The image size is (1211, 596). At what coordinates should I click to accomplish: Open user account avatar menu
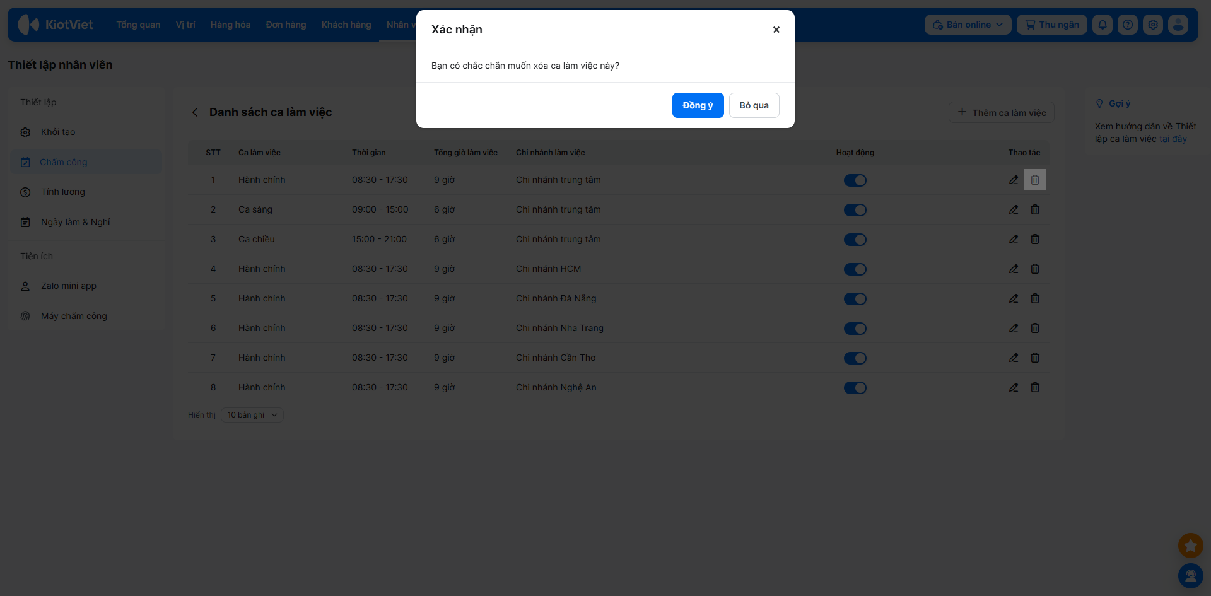(x=1178, y=25)
